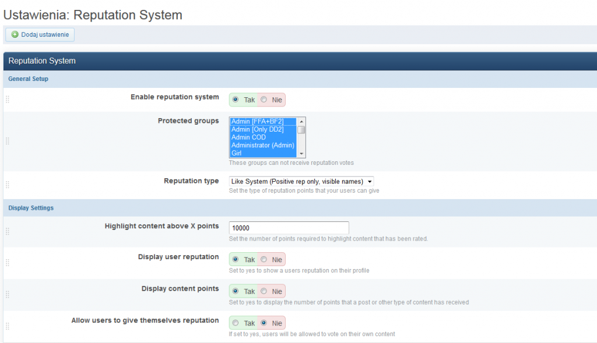Click drag handle for Allow users self-reputation row
The height and width of the screenshot is (343, 597).
point(8,326)
